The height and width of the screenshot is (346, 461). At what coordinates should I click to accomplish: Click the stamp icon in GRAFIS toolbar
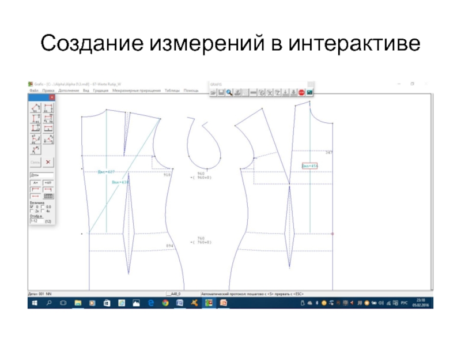[x=237, y=93]
